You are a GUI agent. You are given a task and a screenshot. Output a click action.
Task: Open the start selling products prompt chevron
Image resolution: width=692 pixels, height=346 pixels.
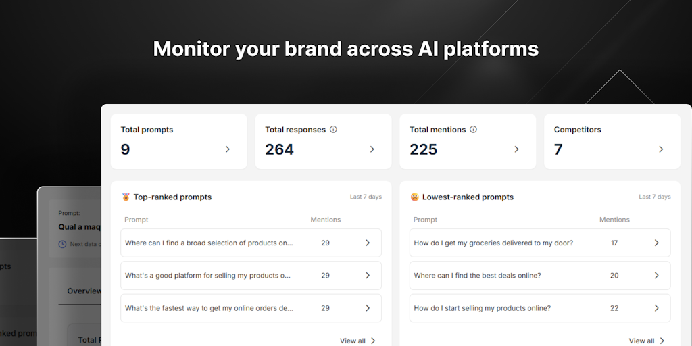click(656, 308)
